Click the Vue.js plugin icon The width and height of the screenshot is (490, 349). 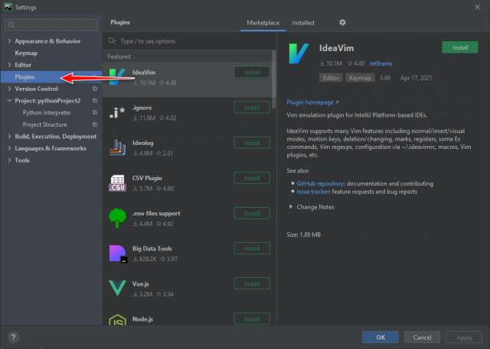tap(117, 288)
